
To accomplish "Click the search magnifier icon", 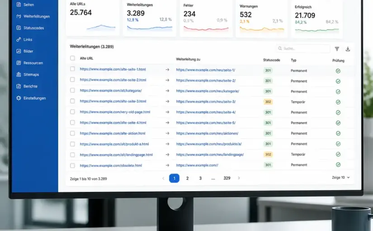I will (x=280, y=48).
